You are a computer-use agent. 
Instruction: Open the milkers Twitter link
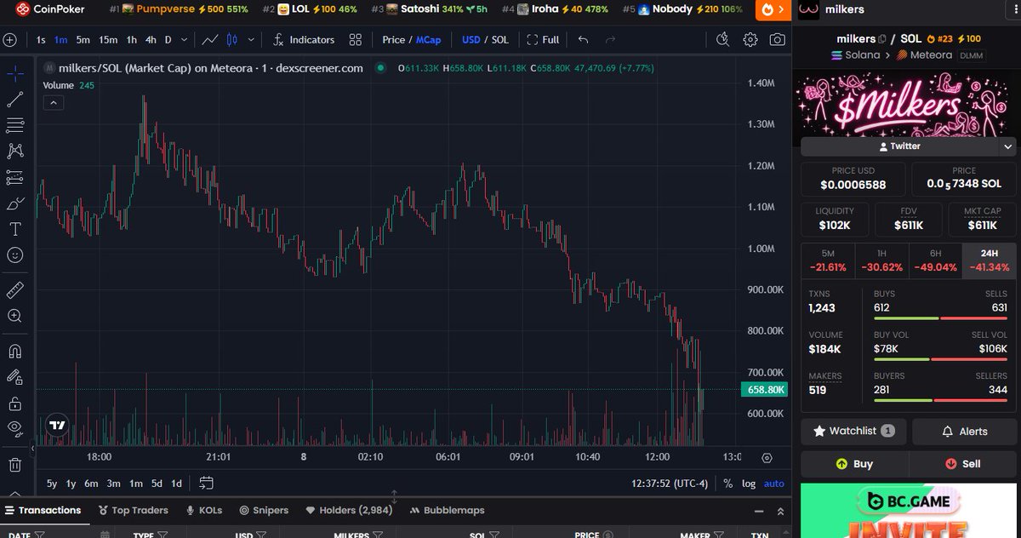click(x=899, y=146)
